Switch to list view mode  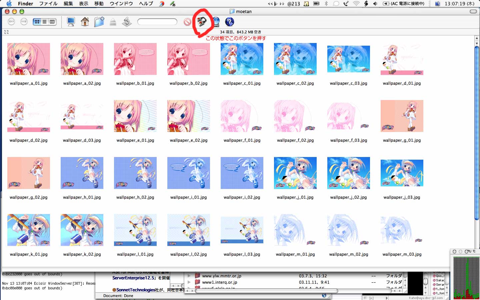[x=44, y=22]
